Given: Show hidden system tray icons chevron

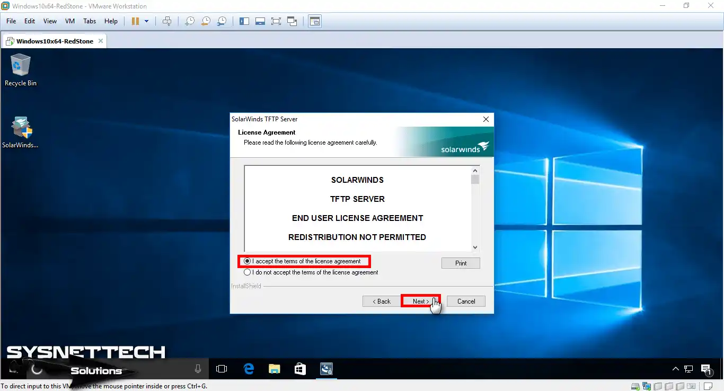Looking at the screenshot, I should (676, 369).
